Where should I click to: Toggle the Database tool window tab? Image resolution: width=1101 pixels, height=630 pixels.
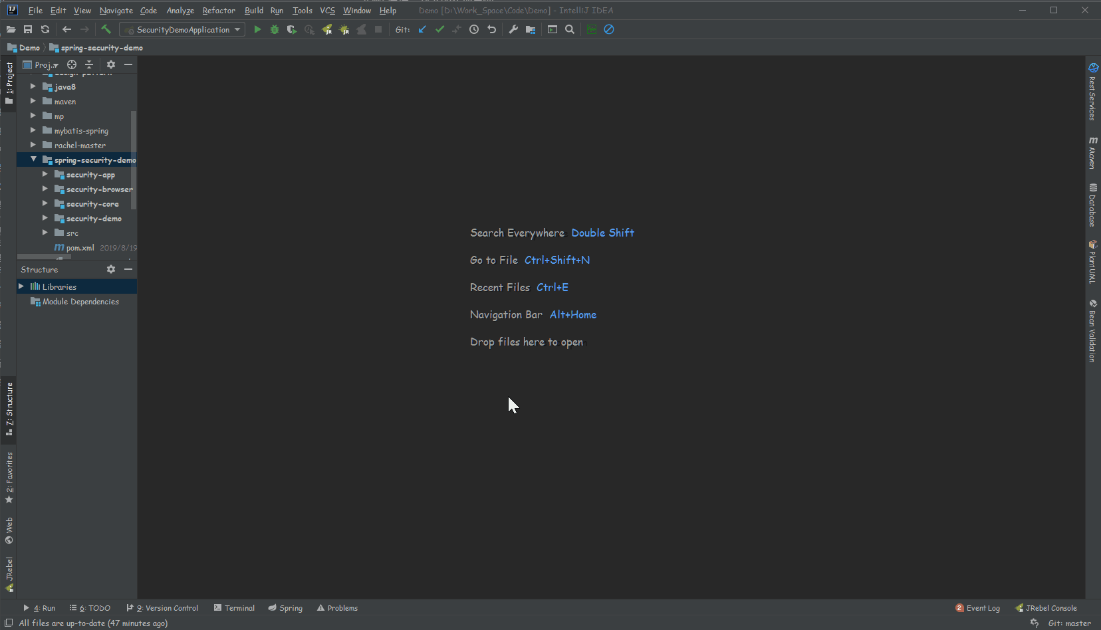click(1093, 205)
